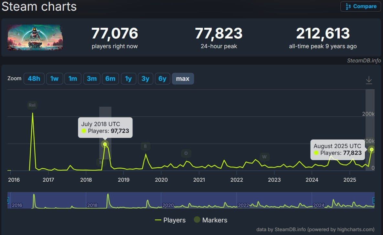
Task: Click the B marker on the chart
Action: (145, 146)
